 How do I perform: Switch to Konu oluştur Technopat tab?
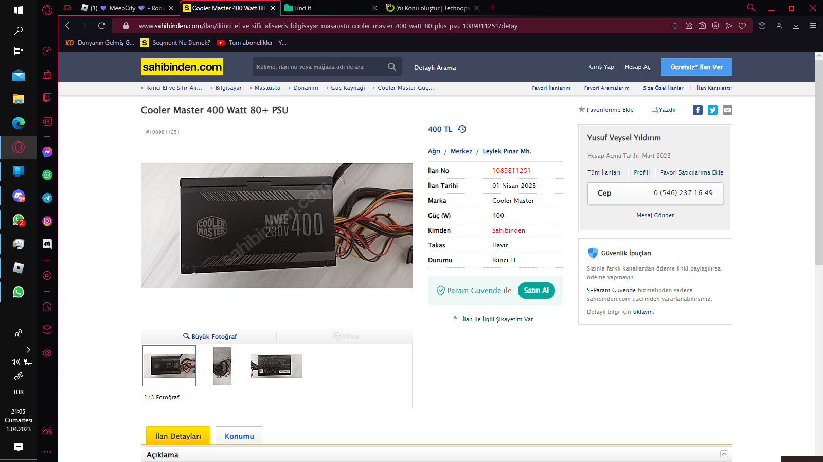[x=433, y=8]
